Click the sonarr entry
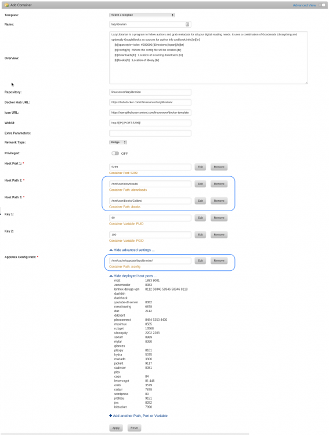 click(118, 338)
